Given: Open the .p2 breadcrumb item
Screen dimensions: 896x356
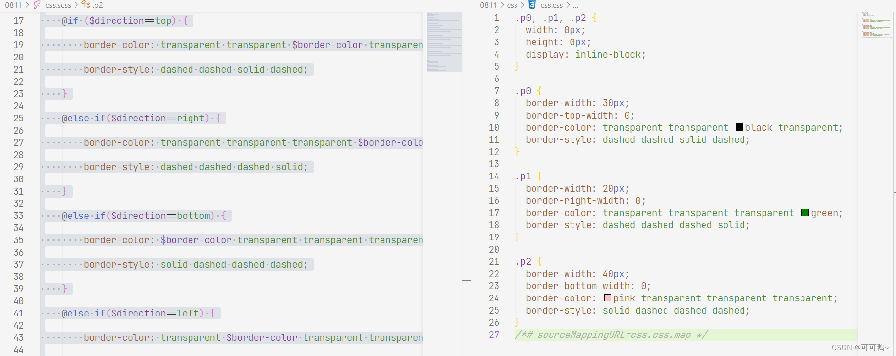Looking at the screenshot, I should 97,5.
